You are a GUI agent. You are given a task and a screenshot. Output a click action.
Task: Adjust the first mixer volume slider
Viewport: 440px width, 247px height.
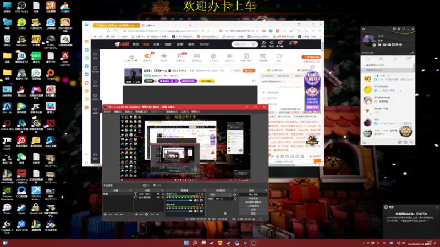coord(180,200)
